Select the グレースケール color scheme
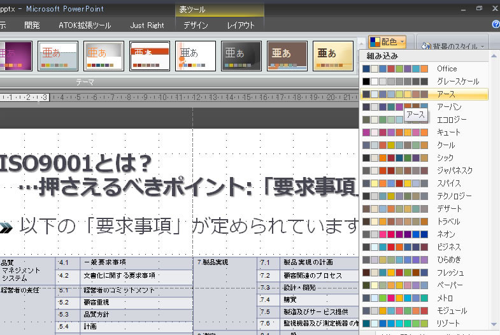The height and width of the screenshot is (335, 500). pos(424,82)
